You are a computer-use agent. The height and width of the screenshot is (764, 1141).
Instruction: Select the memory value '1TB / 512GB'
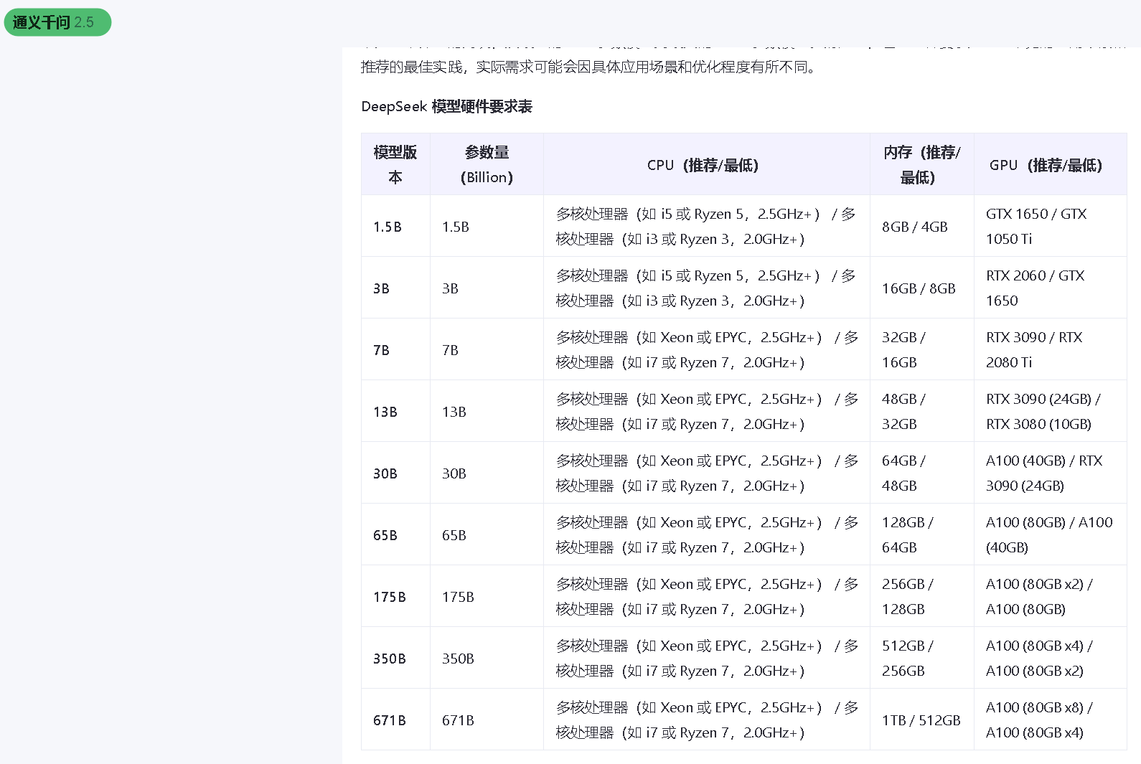pos(921,720)
